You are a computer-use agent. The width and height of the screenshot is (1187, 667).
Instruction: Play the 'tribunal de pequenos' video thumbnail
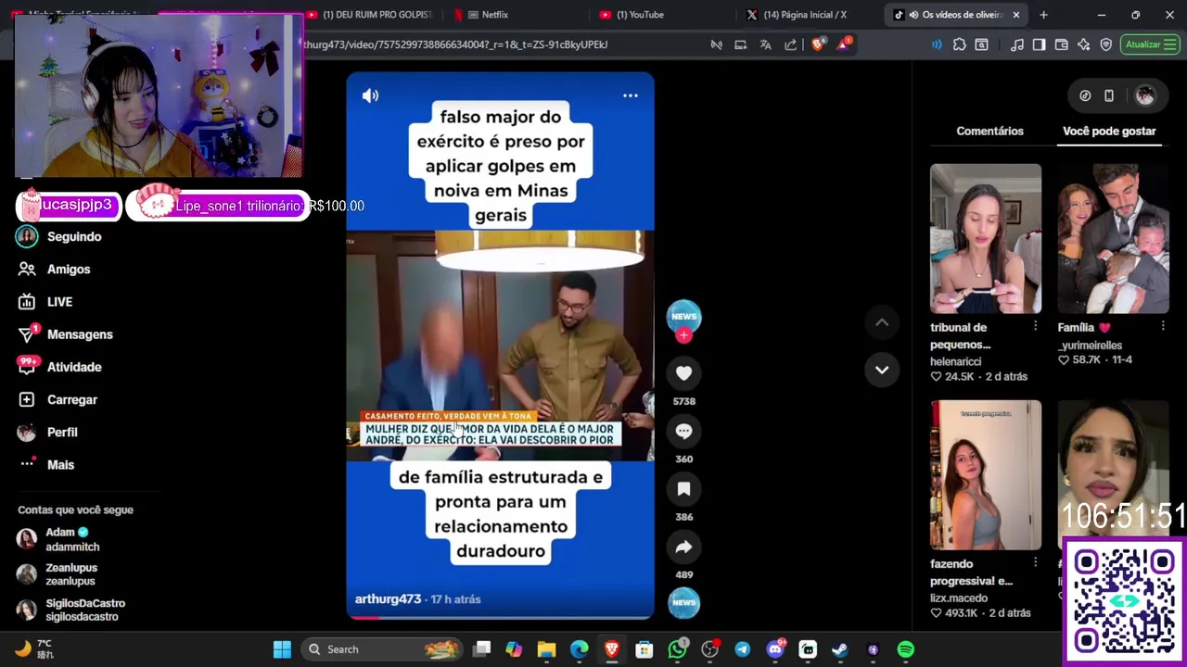(986, 239)
